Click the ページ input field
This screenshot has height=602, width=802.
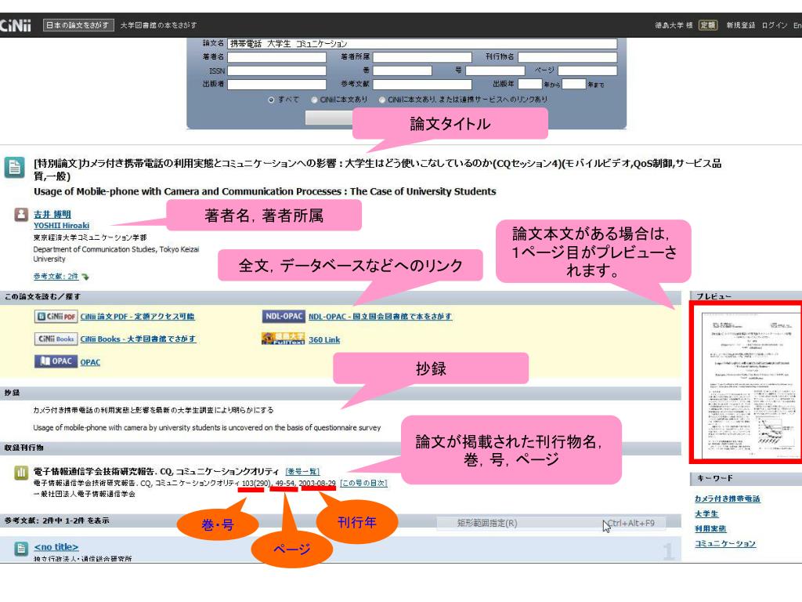[587, 71]
